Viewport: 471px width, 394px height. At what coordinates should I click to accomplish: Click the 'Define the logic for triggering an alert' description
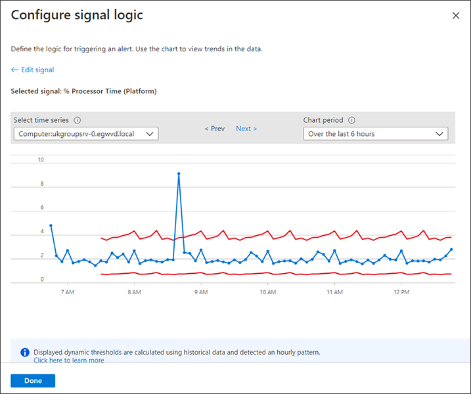(137, 49)
